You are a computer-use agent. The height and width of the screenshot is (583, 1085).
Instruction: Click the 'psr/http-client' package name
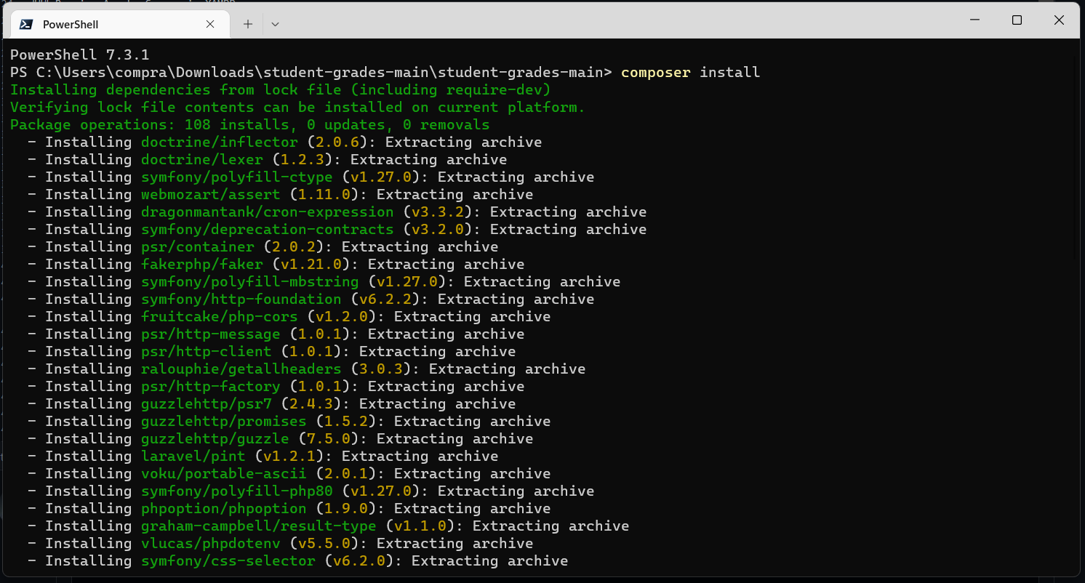[207, 351]
